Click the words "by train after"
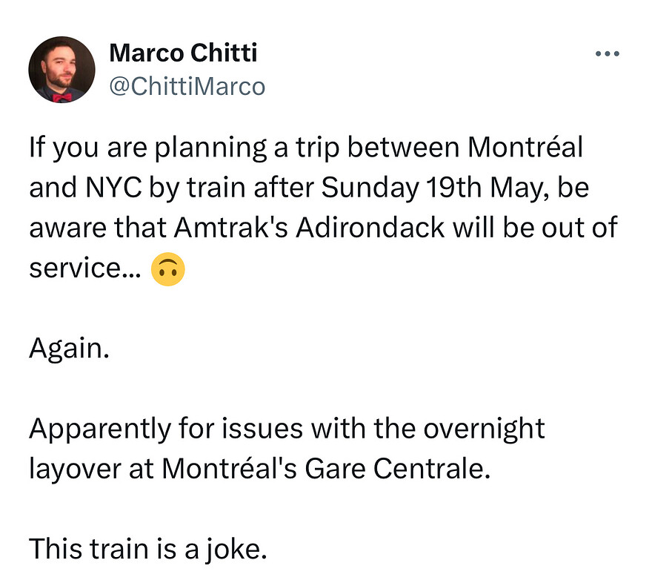The height and width of the screenshot is (583, 652). 235,188
